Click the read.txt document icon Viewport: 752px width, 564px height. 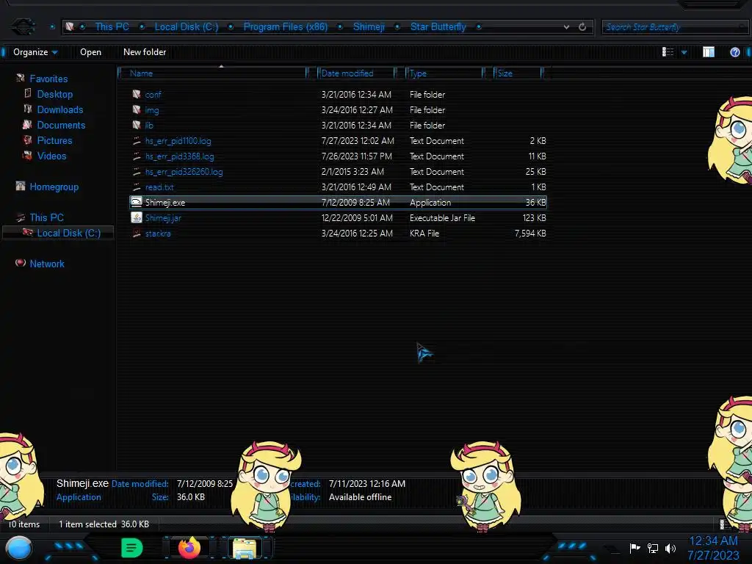pyautogui.click(x=137, y=187)
